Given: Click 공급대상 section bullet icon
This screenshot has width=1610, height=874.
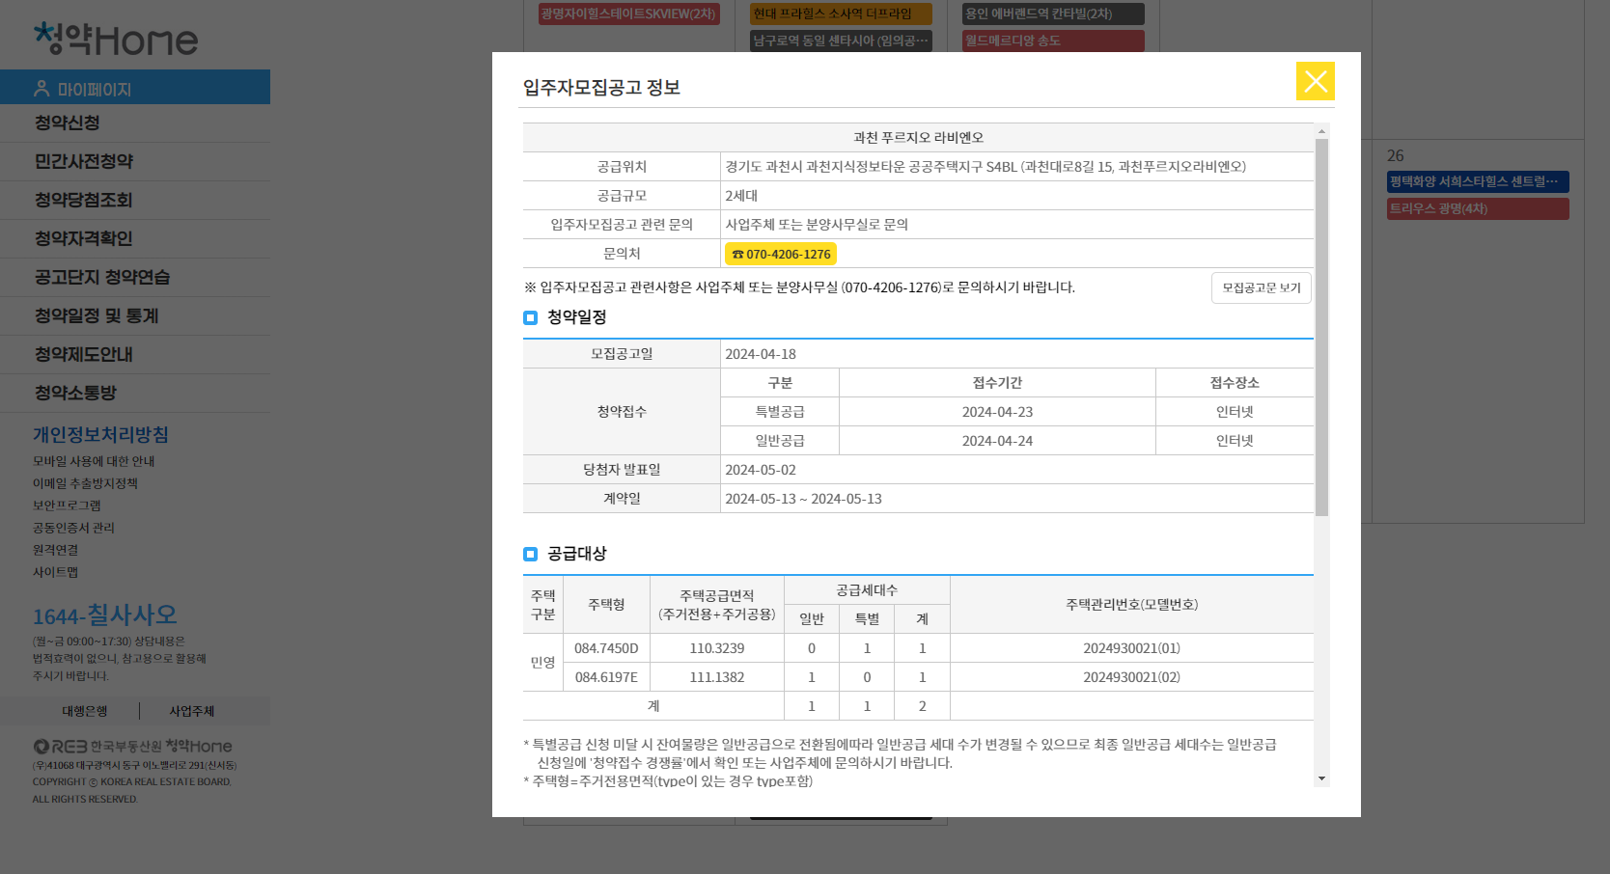Looking at the screenshot, I should (x=530, y=554).
